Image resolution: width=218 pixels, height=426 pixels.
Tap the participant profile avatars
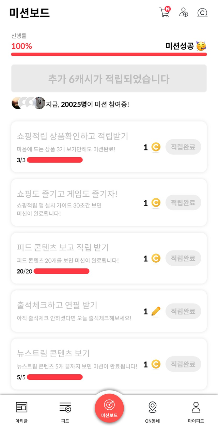click(x=29, y=103)
